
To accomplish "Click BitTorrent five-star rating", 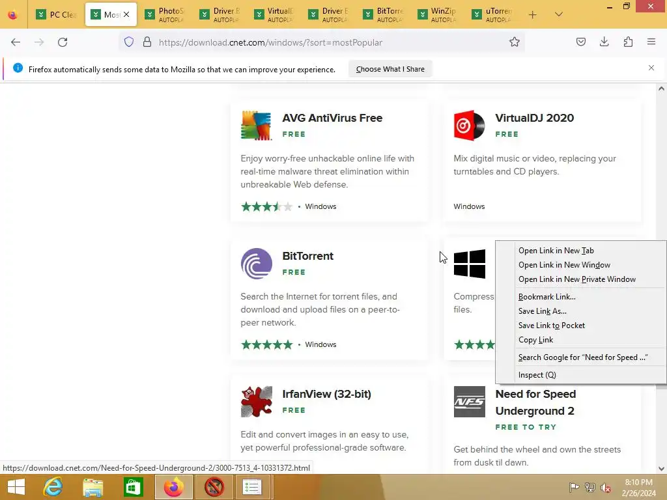I will pyautogui.click(x=266, y=344).
